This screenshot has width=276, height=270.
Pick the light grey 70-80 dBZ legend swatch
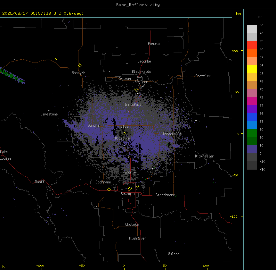252,29
